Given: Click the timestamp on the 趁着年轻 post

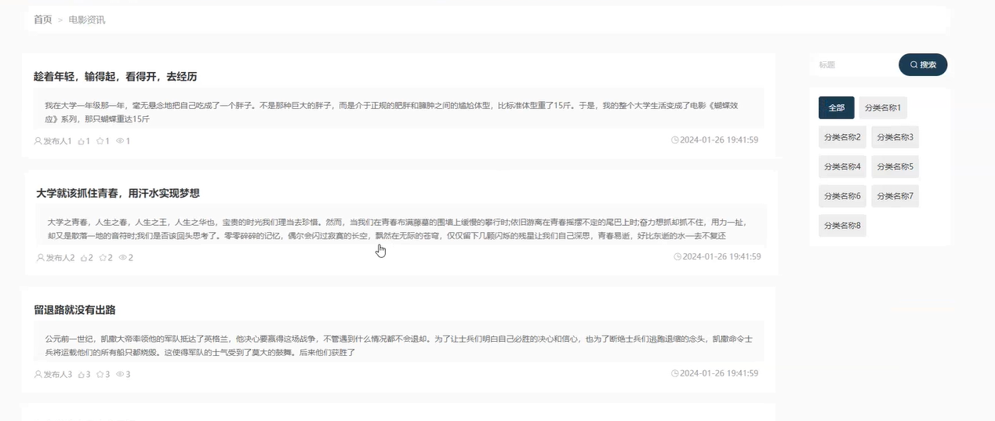Looking at the screenshot, I should [x=719, y=140].
